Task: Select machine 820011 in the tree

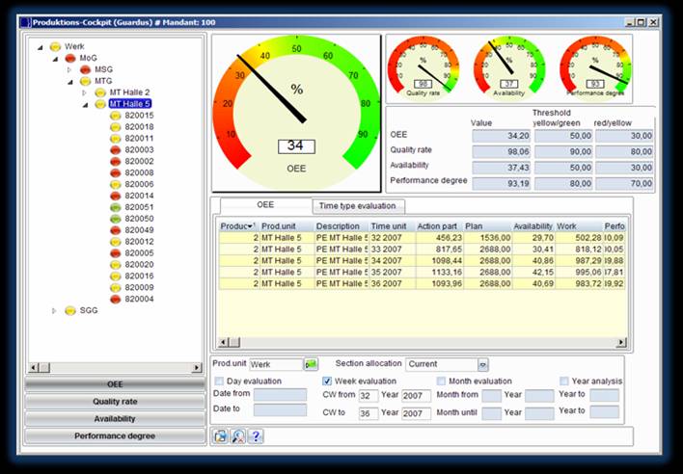Action: pyautogui.click(x=139, y=139)
